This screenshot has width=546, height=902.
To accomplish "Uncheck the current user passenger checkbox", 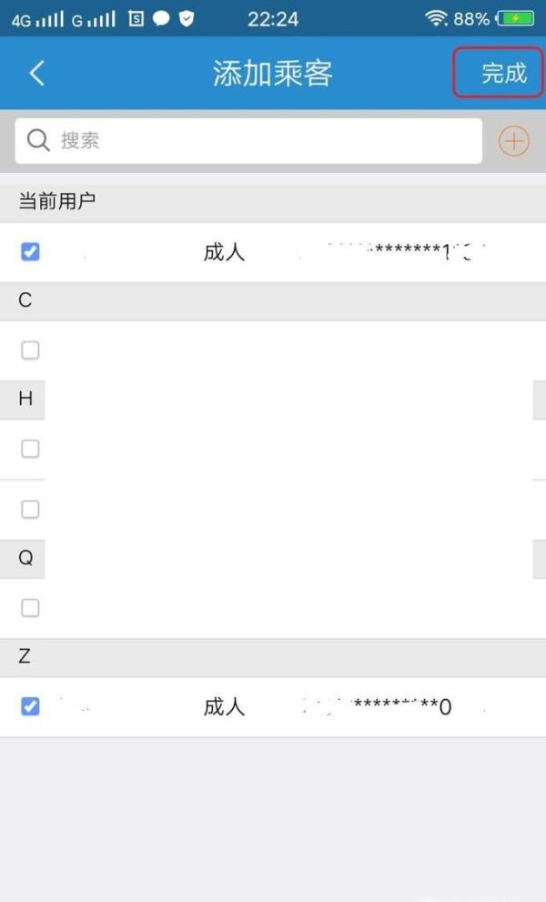I will 30,251.
